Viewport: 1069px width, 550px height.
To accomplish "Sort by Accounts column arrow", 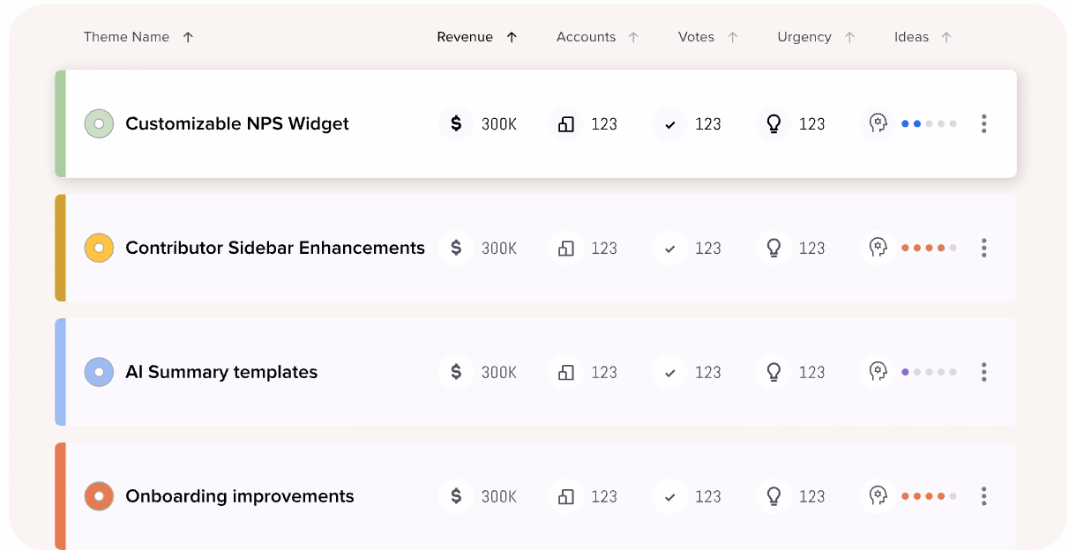I will point(633,37).
